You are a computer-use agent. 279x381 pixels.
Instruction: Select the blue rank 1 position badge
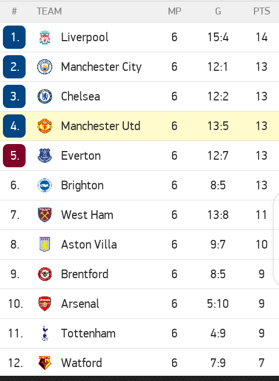click(x=14, y=37)
